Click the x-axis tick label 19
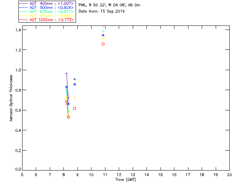The height and width of the screenshot is (189, 236). [216, 175]
